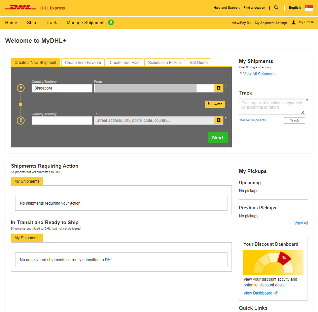Viewport: 318px width, 312px height.
Task: Click the DHL logo
Action: 21,8
